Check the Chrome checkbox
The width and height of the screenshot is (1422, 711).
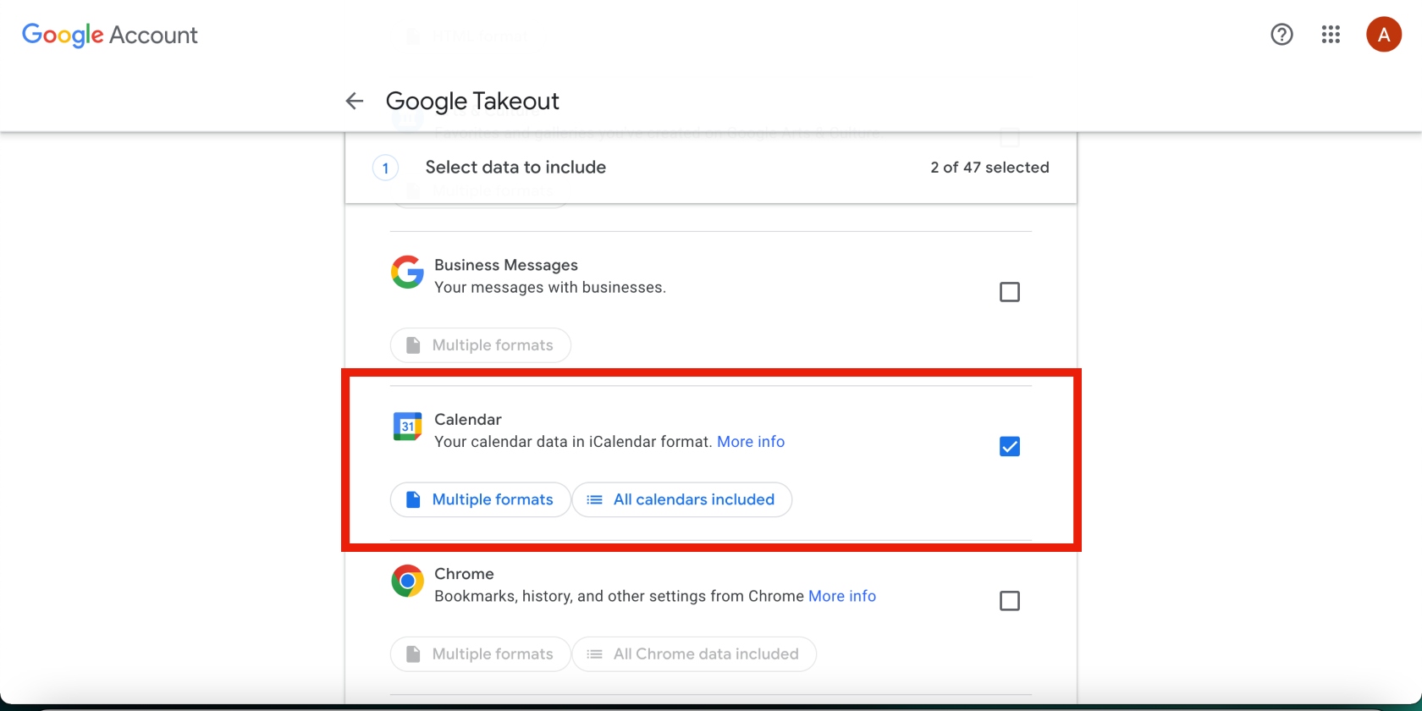(1010, 601)
